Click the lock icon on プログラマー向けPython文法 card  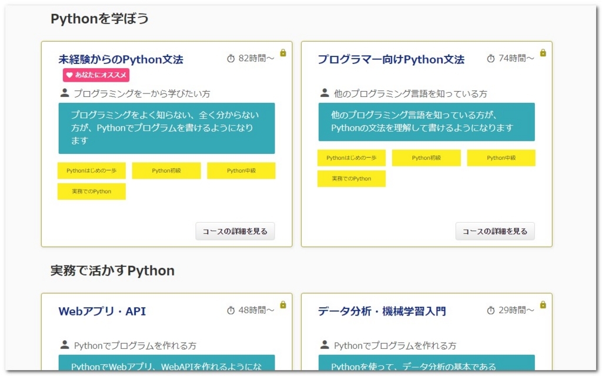coord(543,52)
